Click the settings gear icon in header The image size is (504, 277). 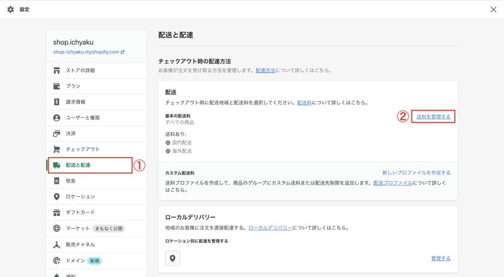click(11, 9)
